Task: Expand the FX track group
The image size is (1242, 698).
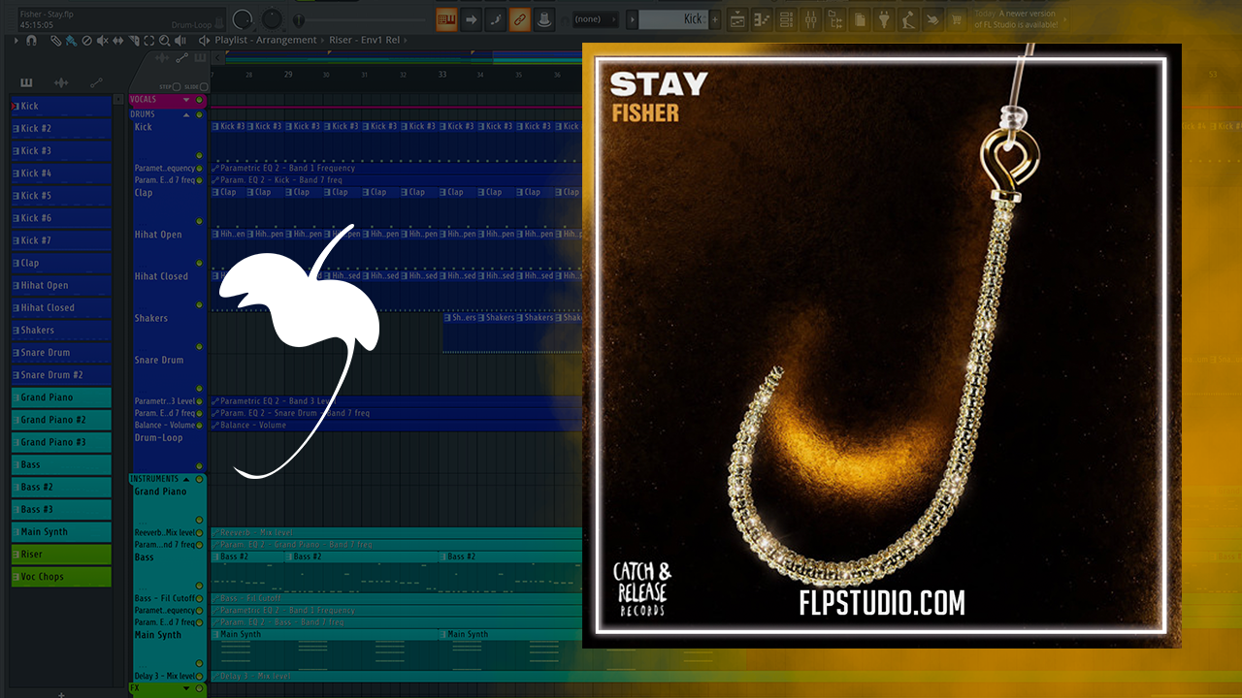Action: [186, 688]
